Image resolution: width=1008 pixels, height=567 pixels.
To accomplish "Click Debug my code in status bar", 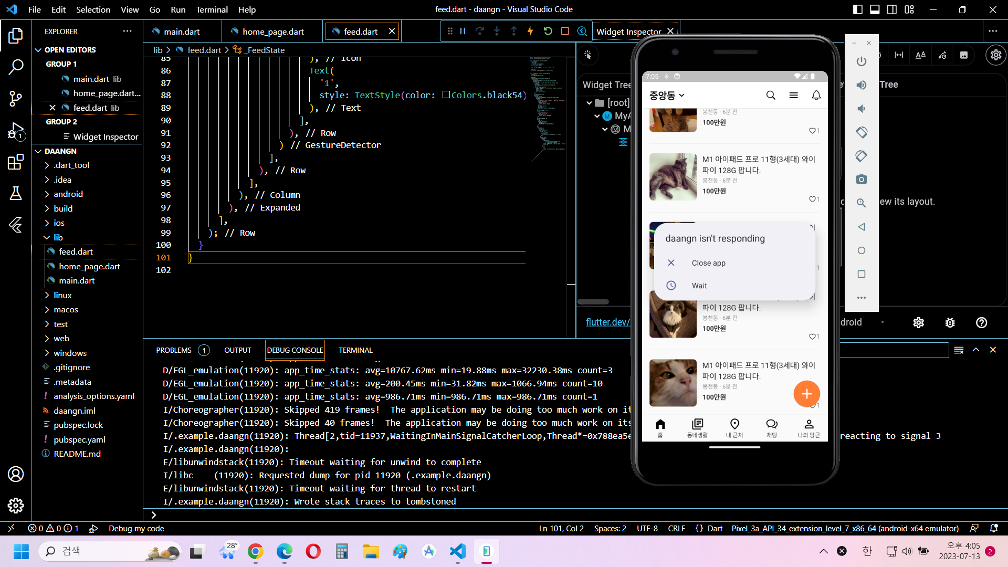I will (136, 529).
